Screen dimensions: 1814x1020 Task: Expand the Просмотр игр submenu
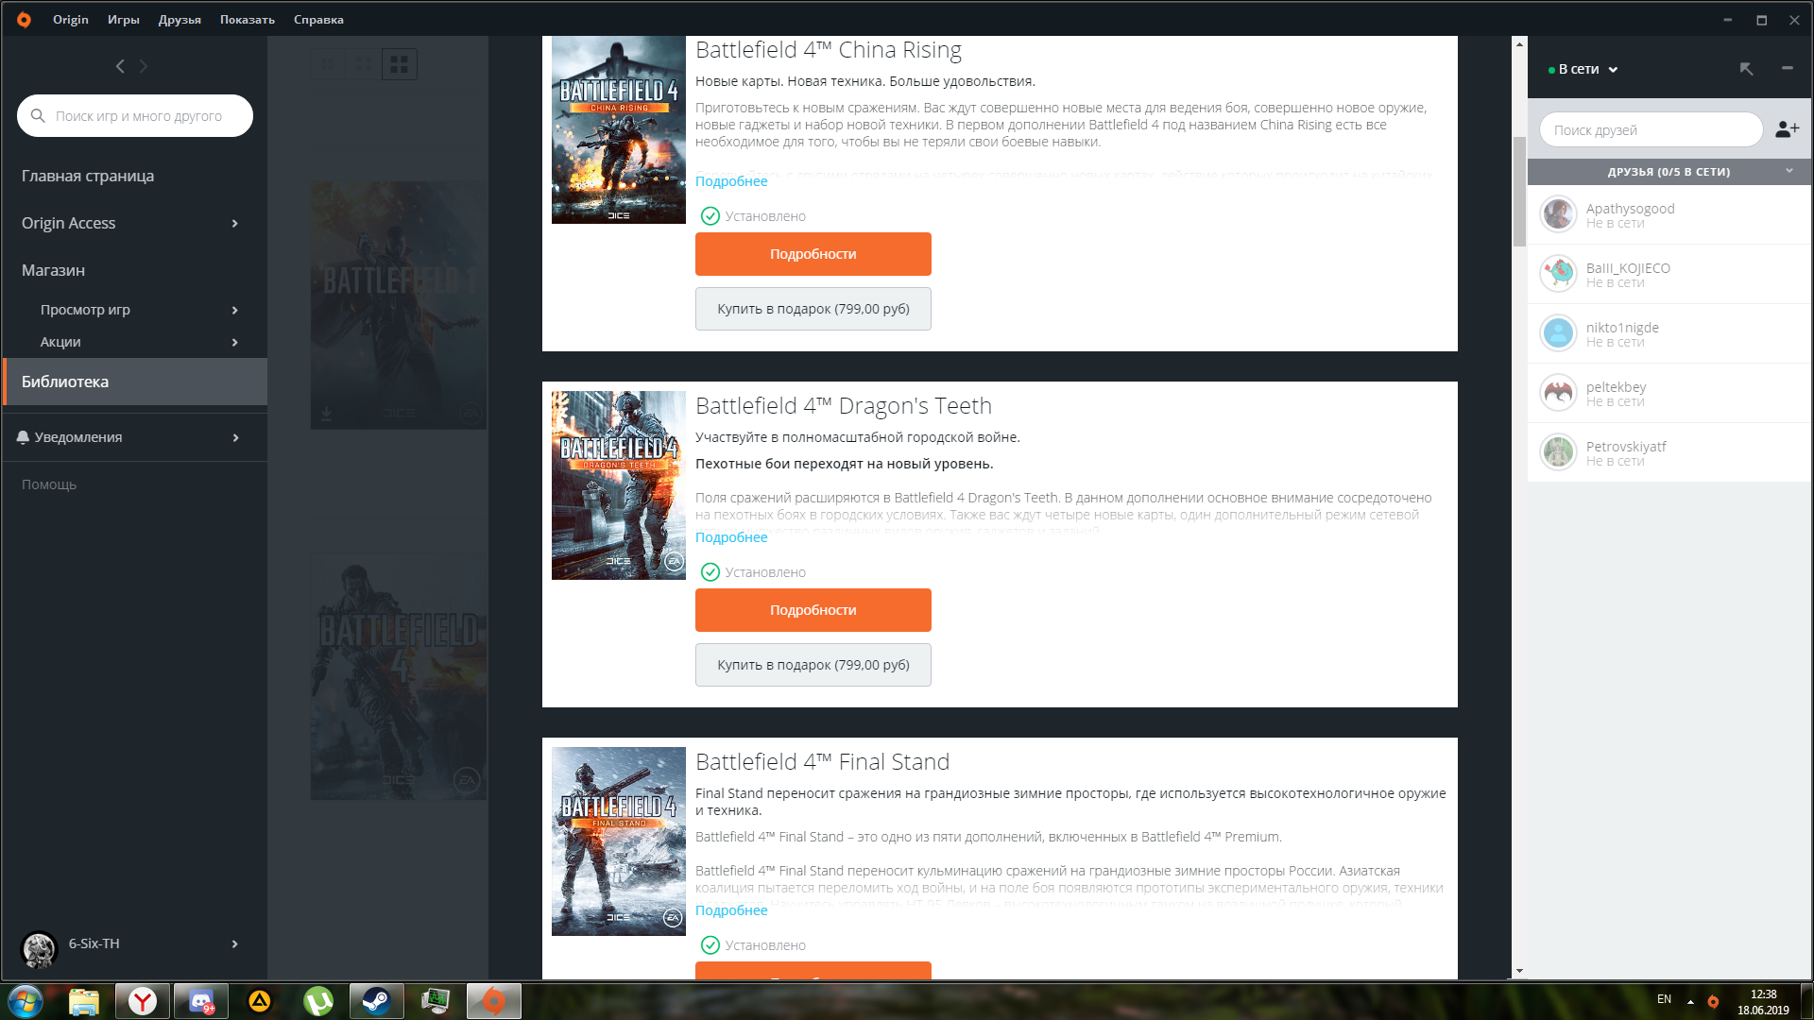[235, 311]
